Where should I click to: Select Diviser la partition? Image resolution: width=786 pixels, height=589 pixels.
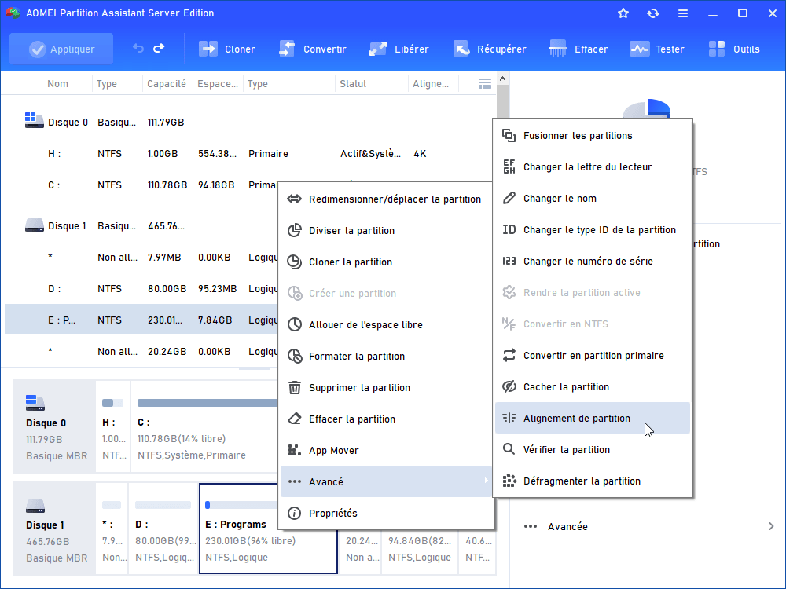tap(385, 230)
